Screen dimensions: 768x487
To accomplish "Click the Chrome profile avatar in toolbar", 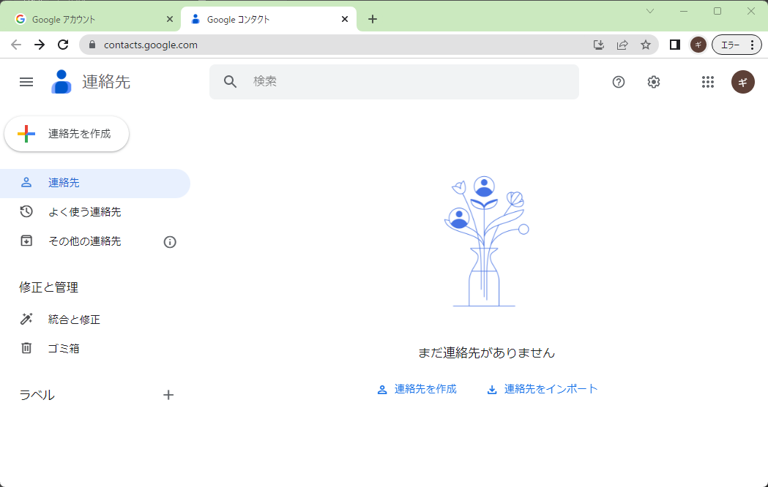I will pos(698,45).
